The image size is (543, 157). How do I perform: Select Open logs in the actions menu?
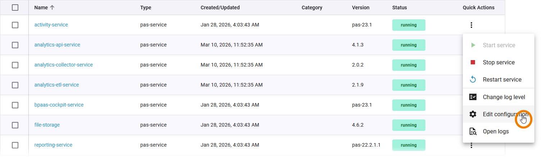tap(496, 132)
